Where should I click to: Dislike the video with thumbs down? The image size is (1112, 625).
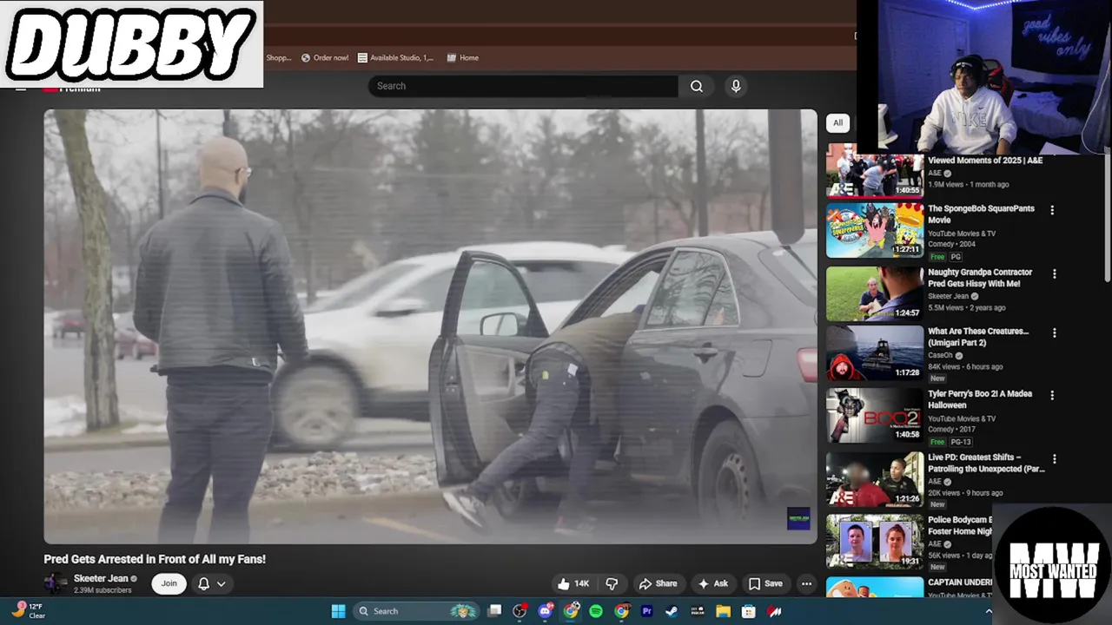click(x=612, y=583)
